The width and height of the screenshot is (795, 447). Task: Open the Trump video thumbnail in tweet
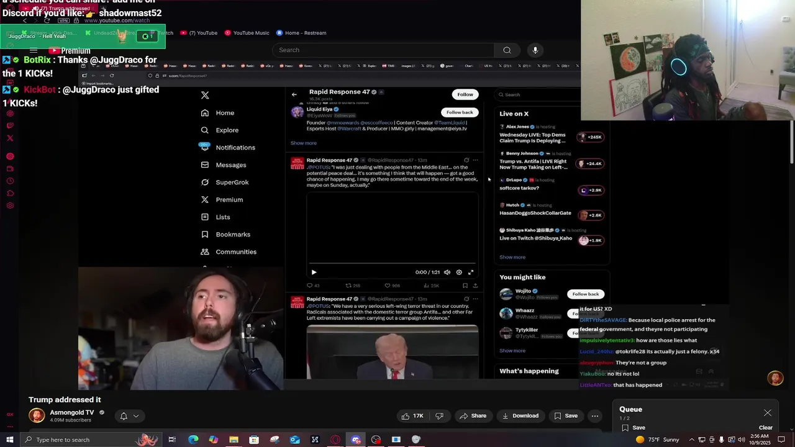(x=393, y=351)
